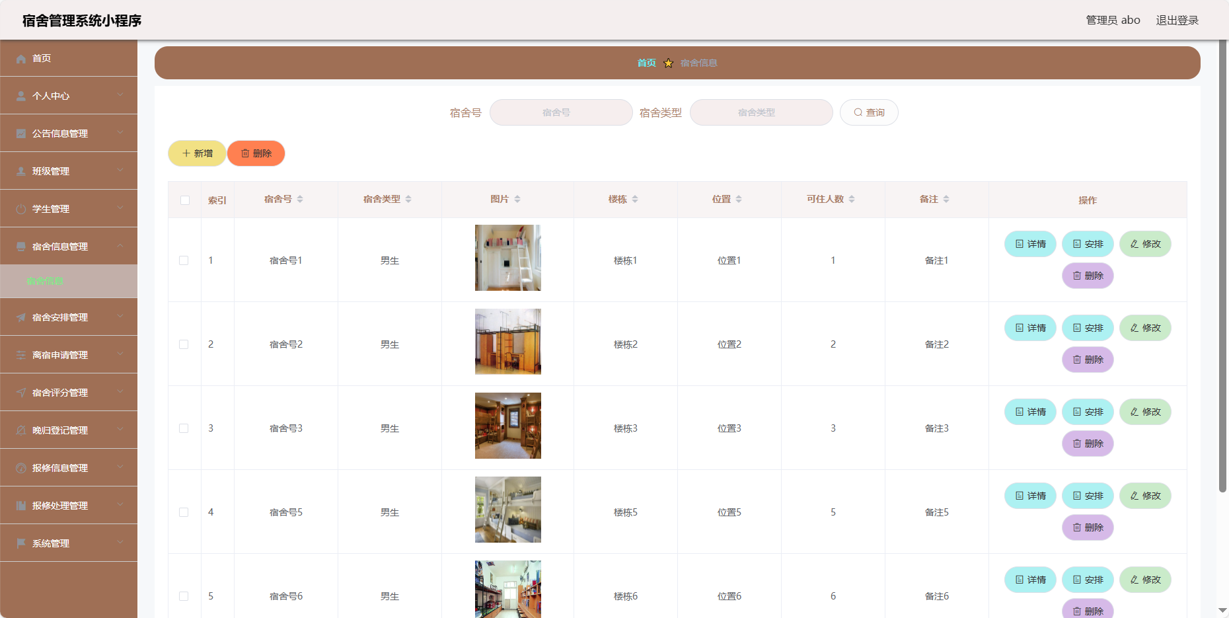The height and width of the screenshot is (618, 1229).
Task: Select the 宿舍信息 submenu item
Action: pos(69,281)
